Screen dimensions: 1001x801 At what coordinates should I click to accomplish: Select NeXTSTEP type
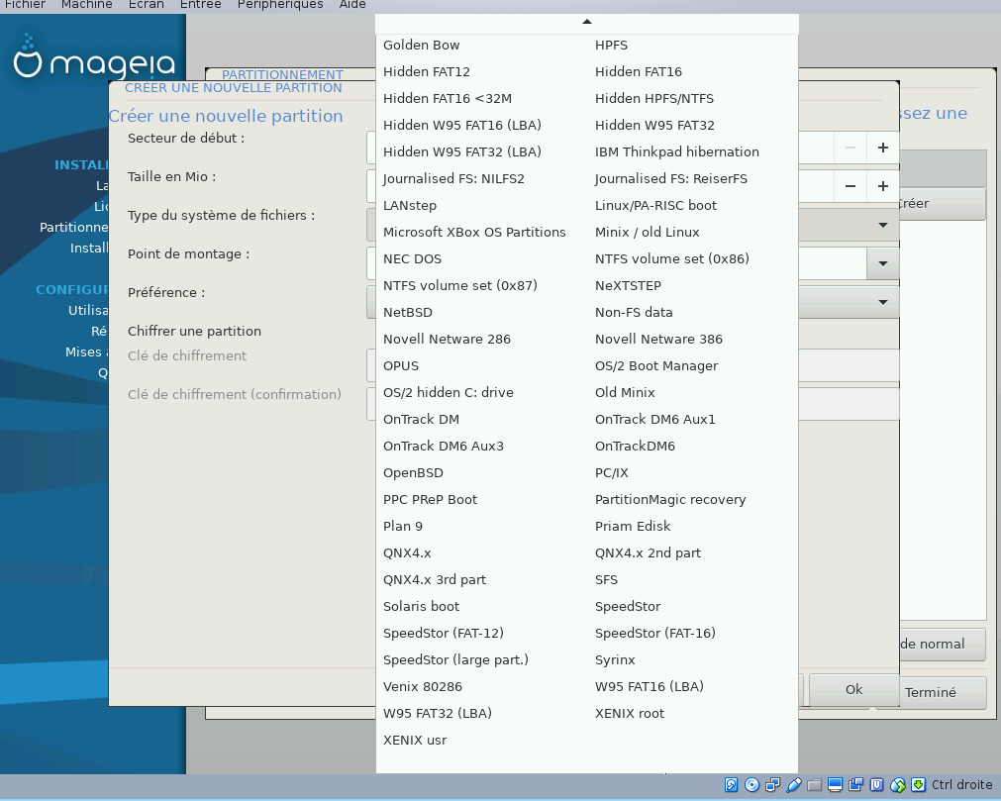pos(628,286)
